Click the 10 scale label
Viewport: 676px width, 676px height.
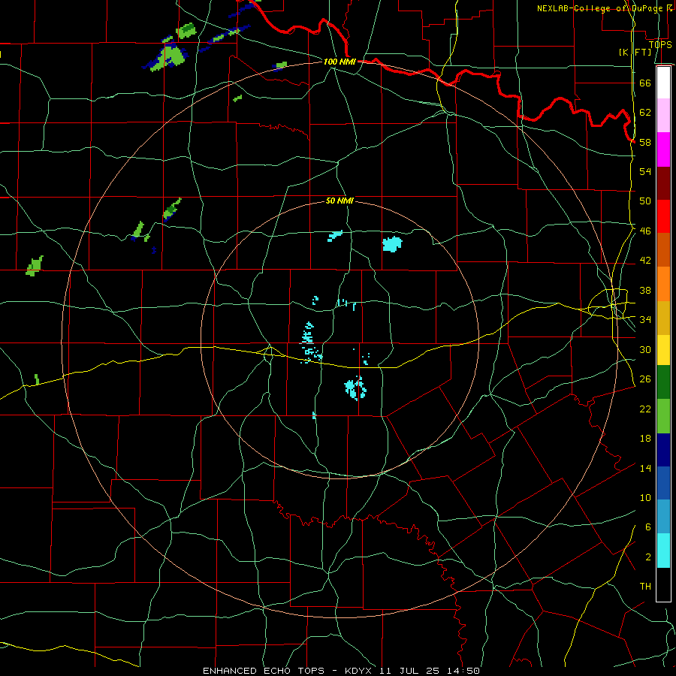coord(645,498)
